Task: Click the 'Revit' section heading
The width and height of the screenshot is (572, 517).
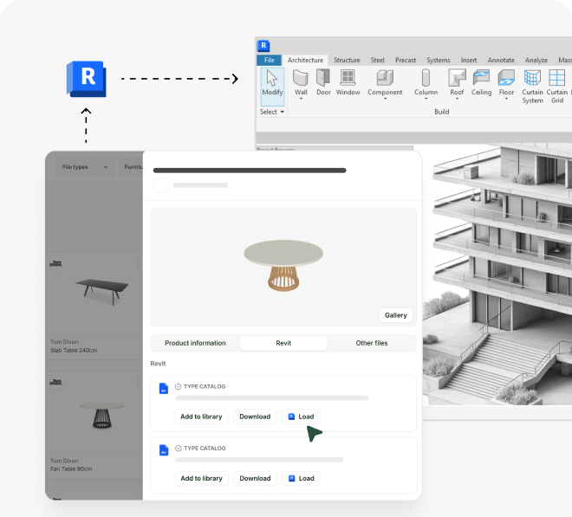Action: pyautogui.click(x=158, y=364)
